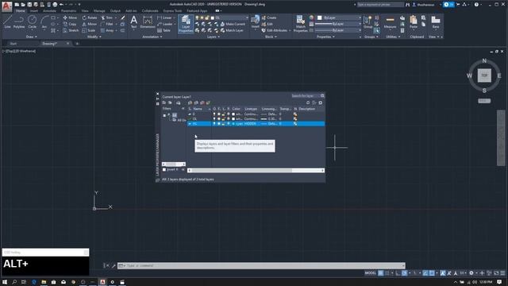Expand the Layers panel dropdown

point(214,37)
